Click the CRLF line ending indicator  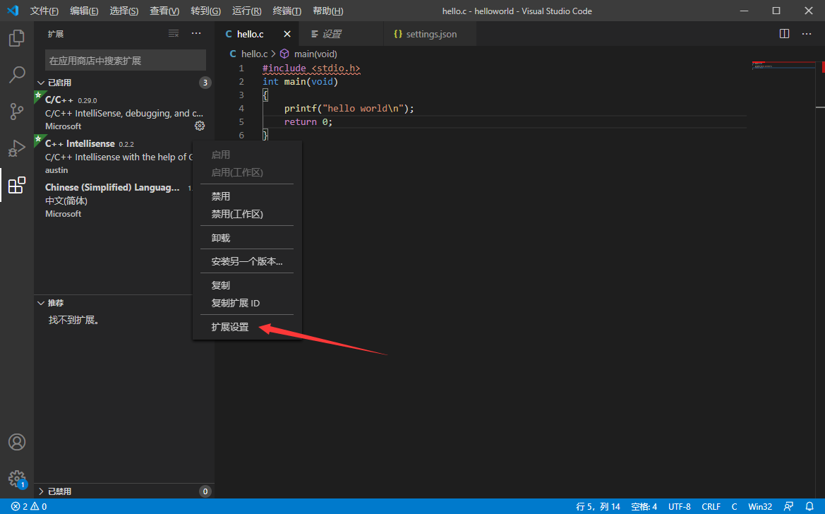711,507
